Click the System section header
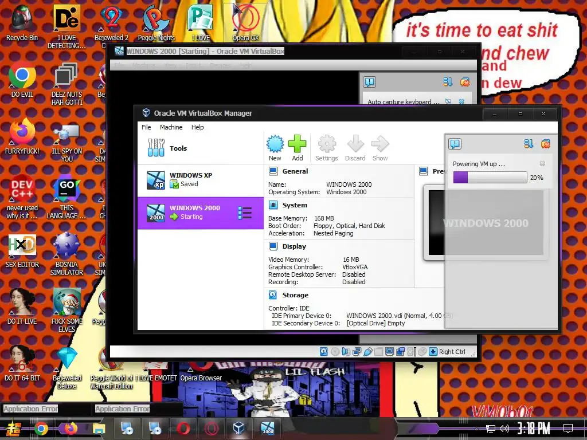The image size is (587, 440). coord(295,205)
